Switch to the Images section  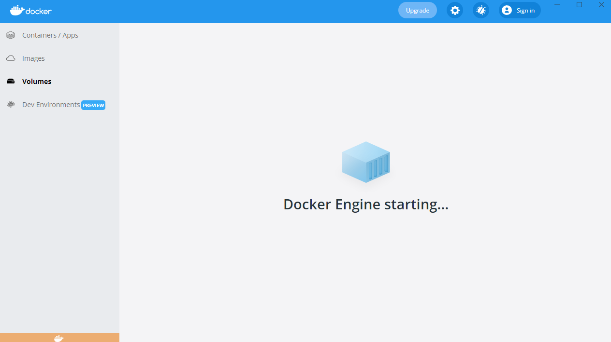pyautogui.click(x=33, y=58)
